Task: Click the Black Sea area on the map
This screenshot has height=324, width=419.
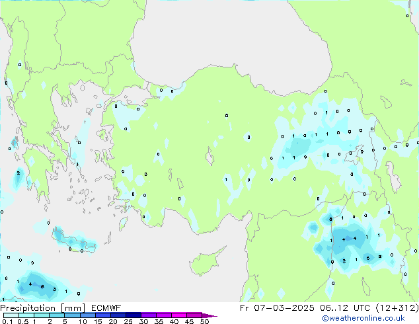Action: coord(230,40)
